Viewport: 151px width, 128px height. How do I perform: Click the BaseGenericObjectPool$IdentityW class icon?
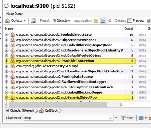coord(13,50)
